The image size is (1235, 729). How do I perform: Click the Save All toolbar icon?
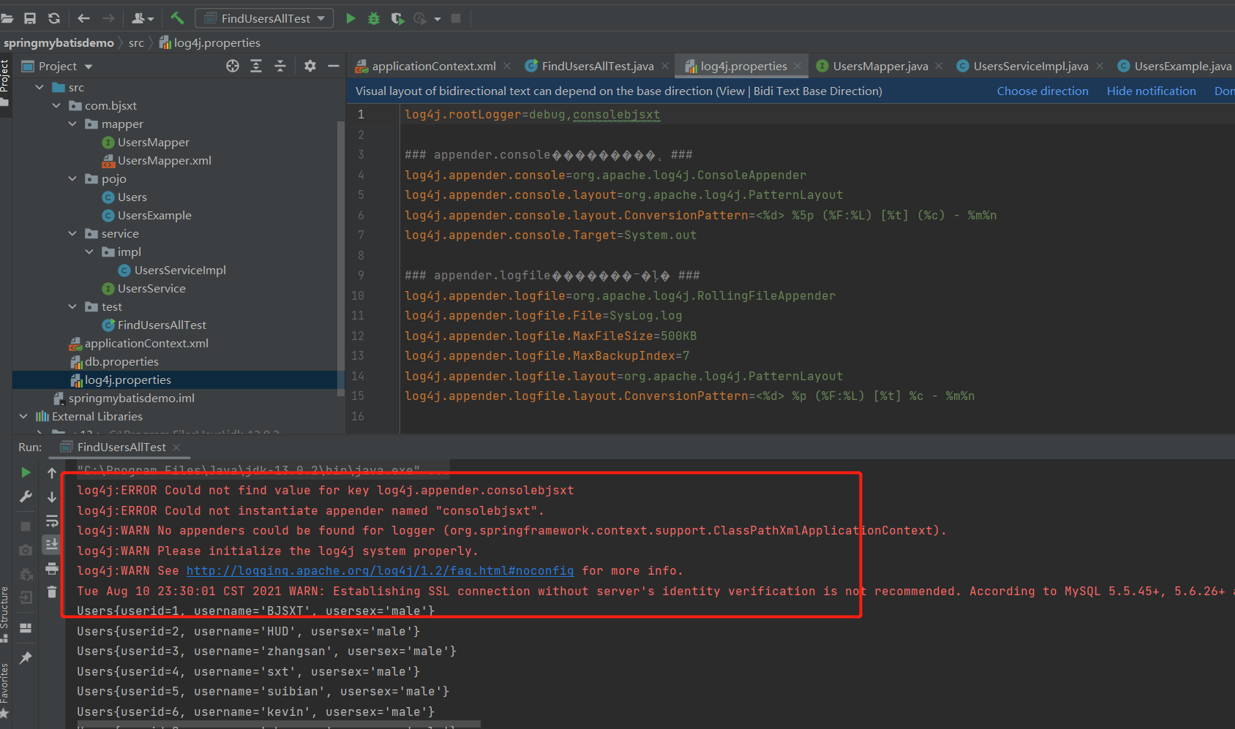pos(30,18)
